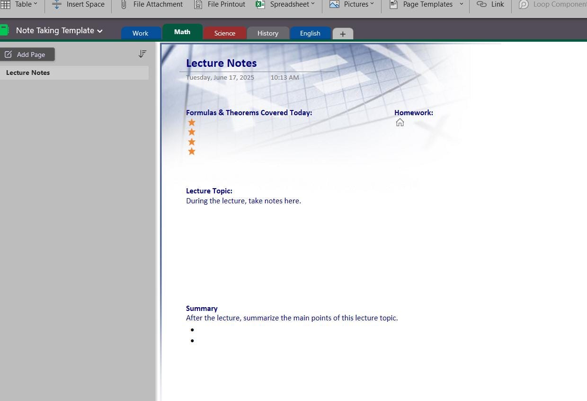Viewport: 587px width, 401px height.
Task: Click the first star tag under Formulas
Action: click(x=192, y=122)
